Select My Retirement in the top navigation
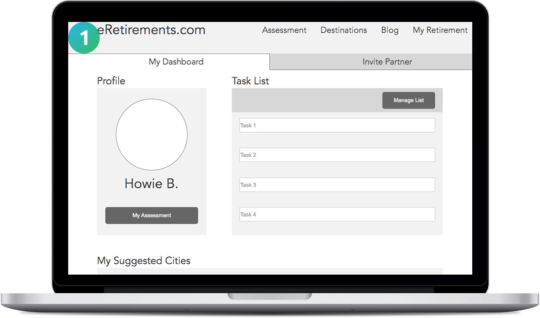Screen dimensions: 540x318 click(440, 30)
